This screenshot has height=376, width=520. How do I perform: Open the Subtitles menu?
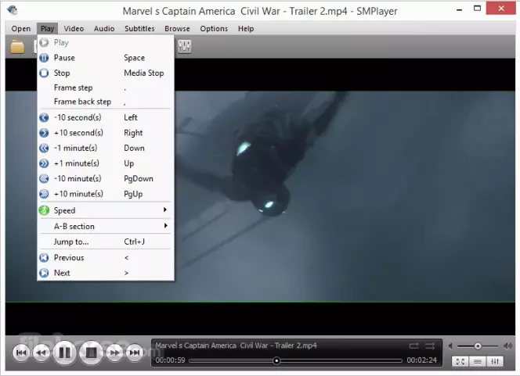139,29
